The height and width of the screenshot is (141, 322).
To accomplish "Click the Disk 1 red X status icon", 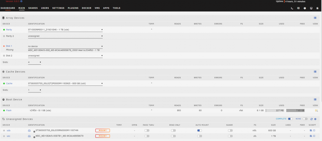I will 4,46.
